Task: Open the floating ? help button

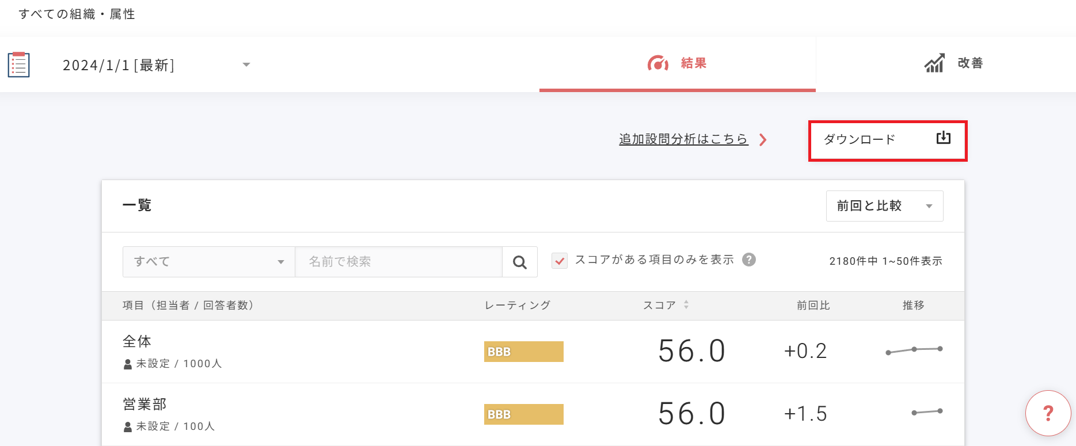Action: pyautogui.click(x=1048, y=413)
